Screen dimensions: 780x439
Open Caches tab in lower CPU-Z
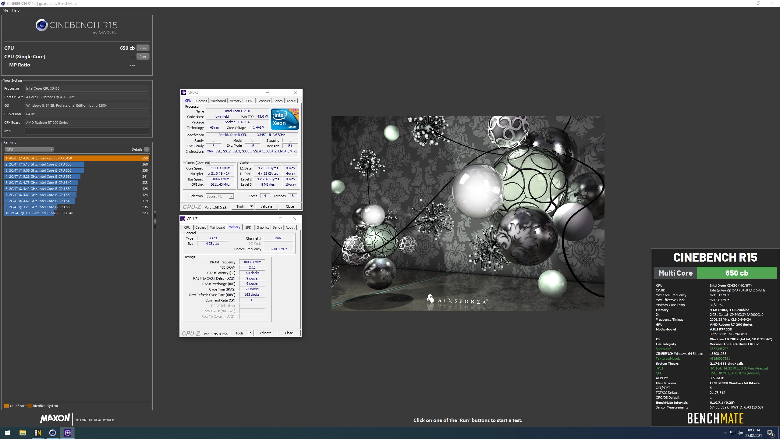coord(201,227)
